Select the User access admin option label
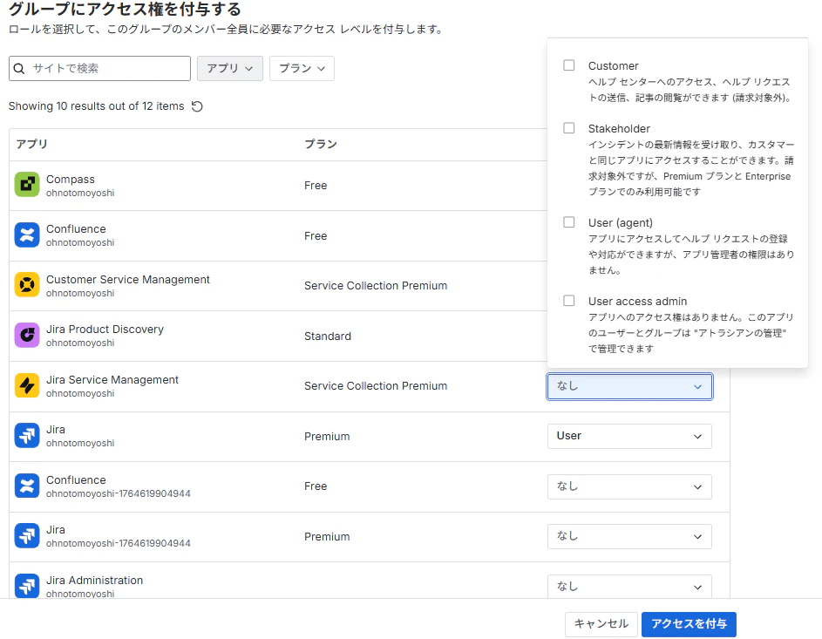 click(637, 302)
